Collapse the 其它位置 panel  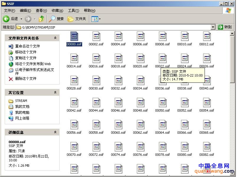(55, 92)
